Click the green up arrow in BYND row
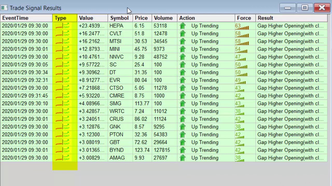 (x=183, y=150)
